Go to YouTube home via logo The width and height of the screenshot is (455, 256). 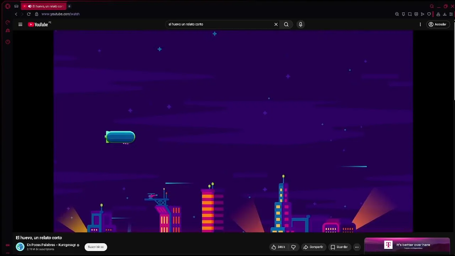pos(38,24)
